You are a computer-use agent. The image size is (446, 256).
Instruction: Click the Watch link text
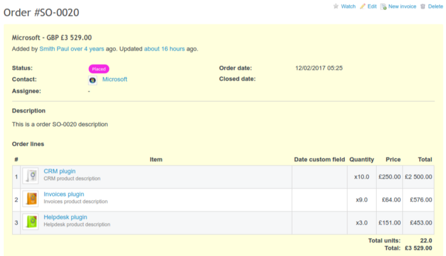pos(348,6)
